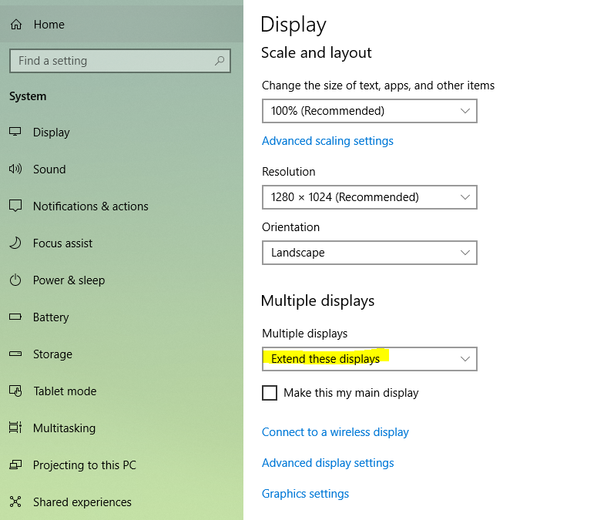Click Connect to a wireless display
Screen dimensions: 597x520
coord(335,432)
